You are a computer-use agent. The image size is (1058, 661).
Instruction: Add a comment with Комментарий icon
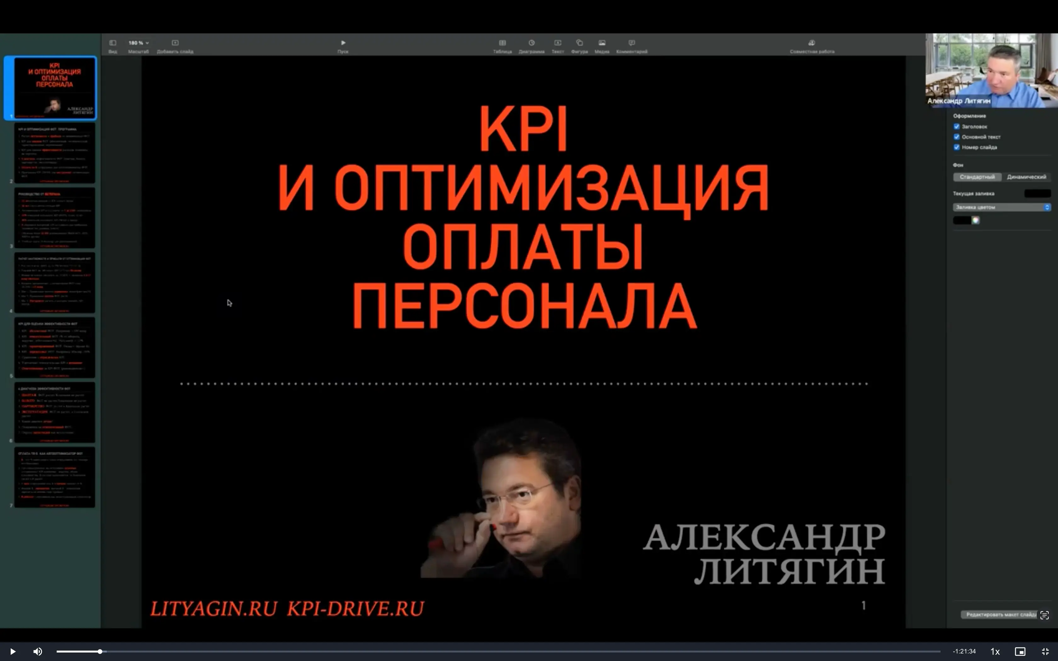point(631,43)
